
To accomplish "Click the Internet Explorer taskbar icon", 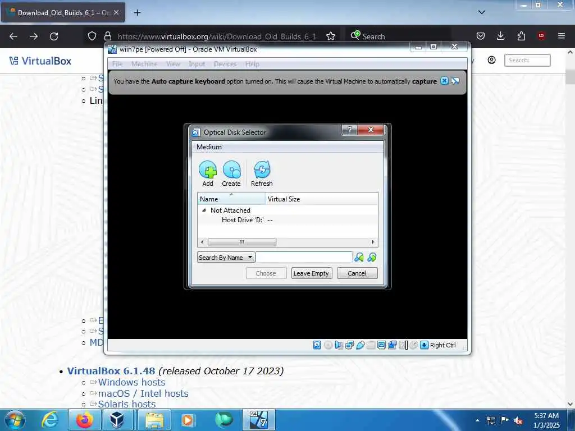I will [x=50, y=420].
